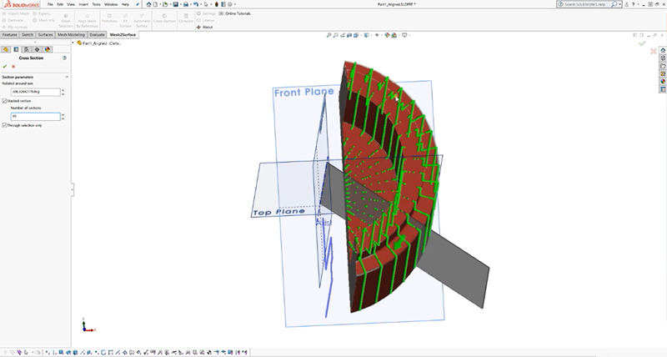Click the Section View icon in view toolbar

[349, 35]
